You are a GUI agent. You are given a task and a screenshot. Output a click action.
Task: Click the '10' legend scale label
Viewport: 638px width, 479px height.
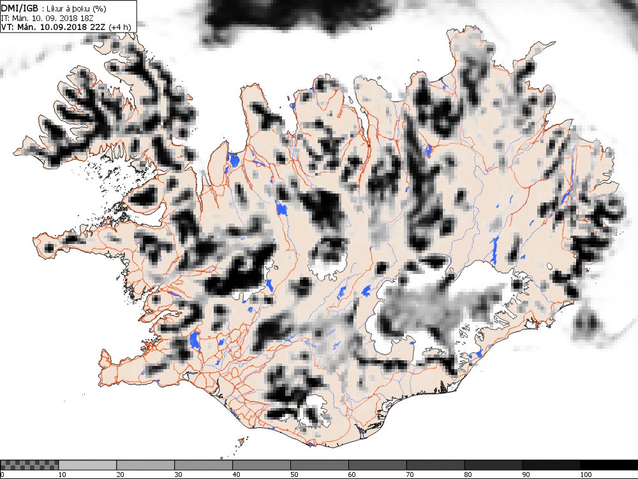point(63,475)
